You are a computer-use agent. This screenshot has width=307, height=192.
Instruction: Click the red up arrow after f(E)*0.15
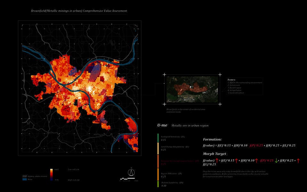pos(236,161)
